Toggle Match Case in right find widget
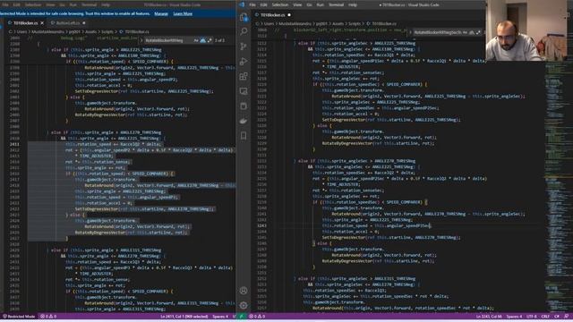The image size is (573, 322). [x=465, y=32]
